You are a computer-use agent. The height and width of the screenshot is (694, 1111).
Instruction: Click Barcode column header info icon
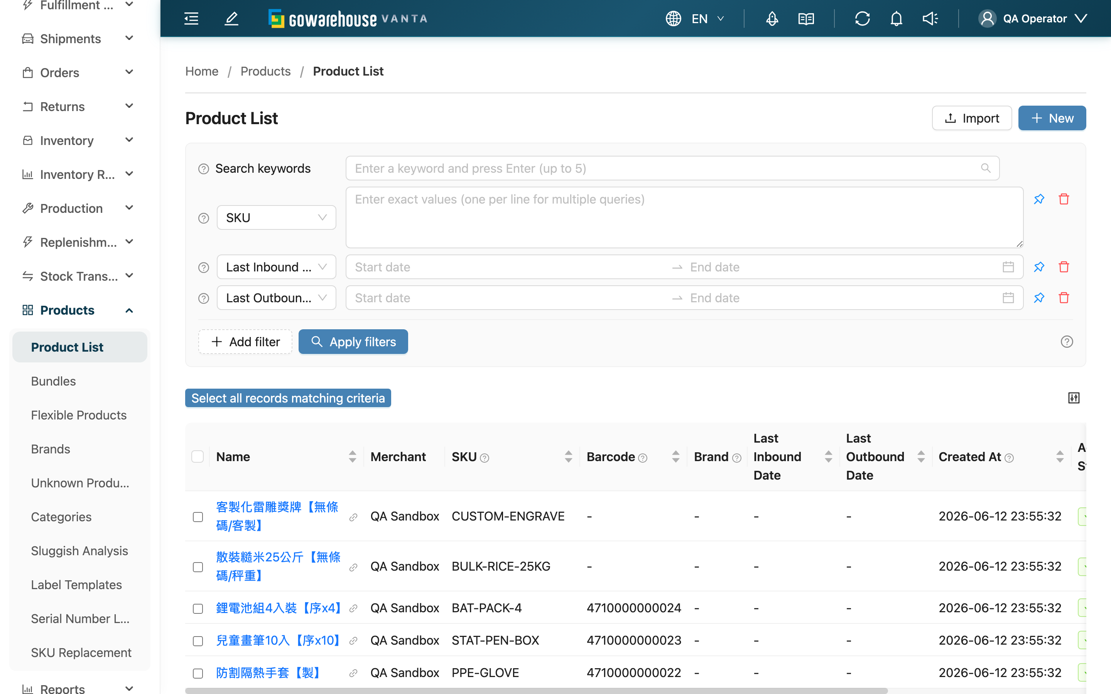643,458
